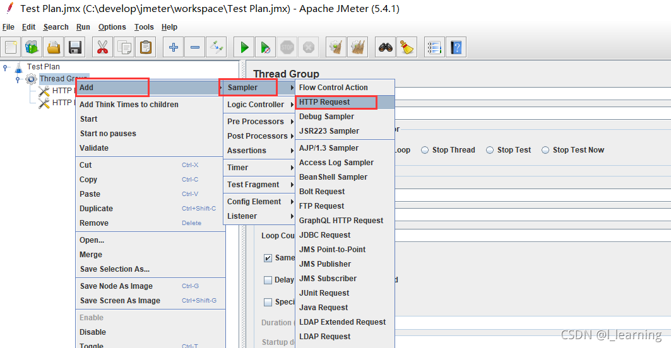
Task: Toggle the Specify lifetime checkbox
Action: [x=268, y=302]
